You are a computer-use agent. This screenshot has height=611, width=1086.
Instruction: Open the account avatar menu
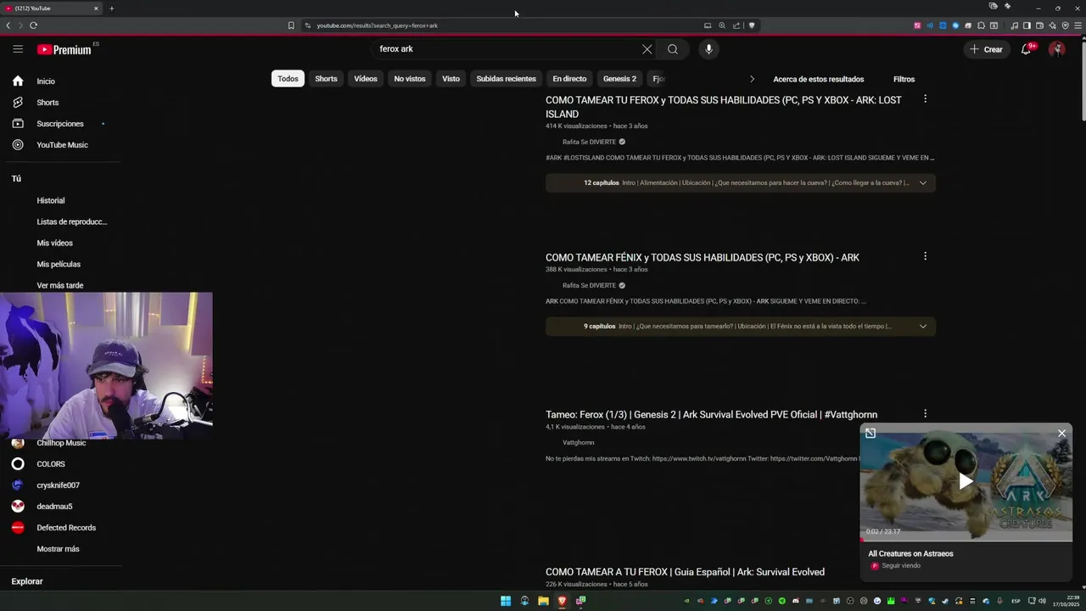click(1056, 49)
